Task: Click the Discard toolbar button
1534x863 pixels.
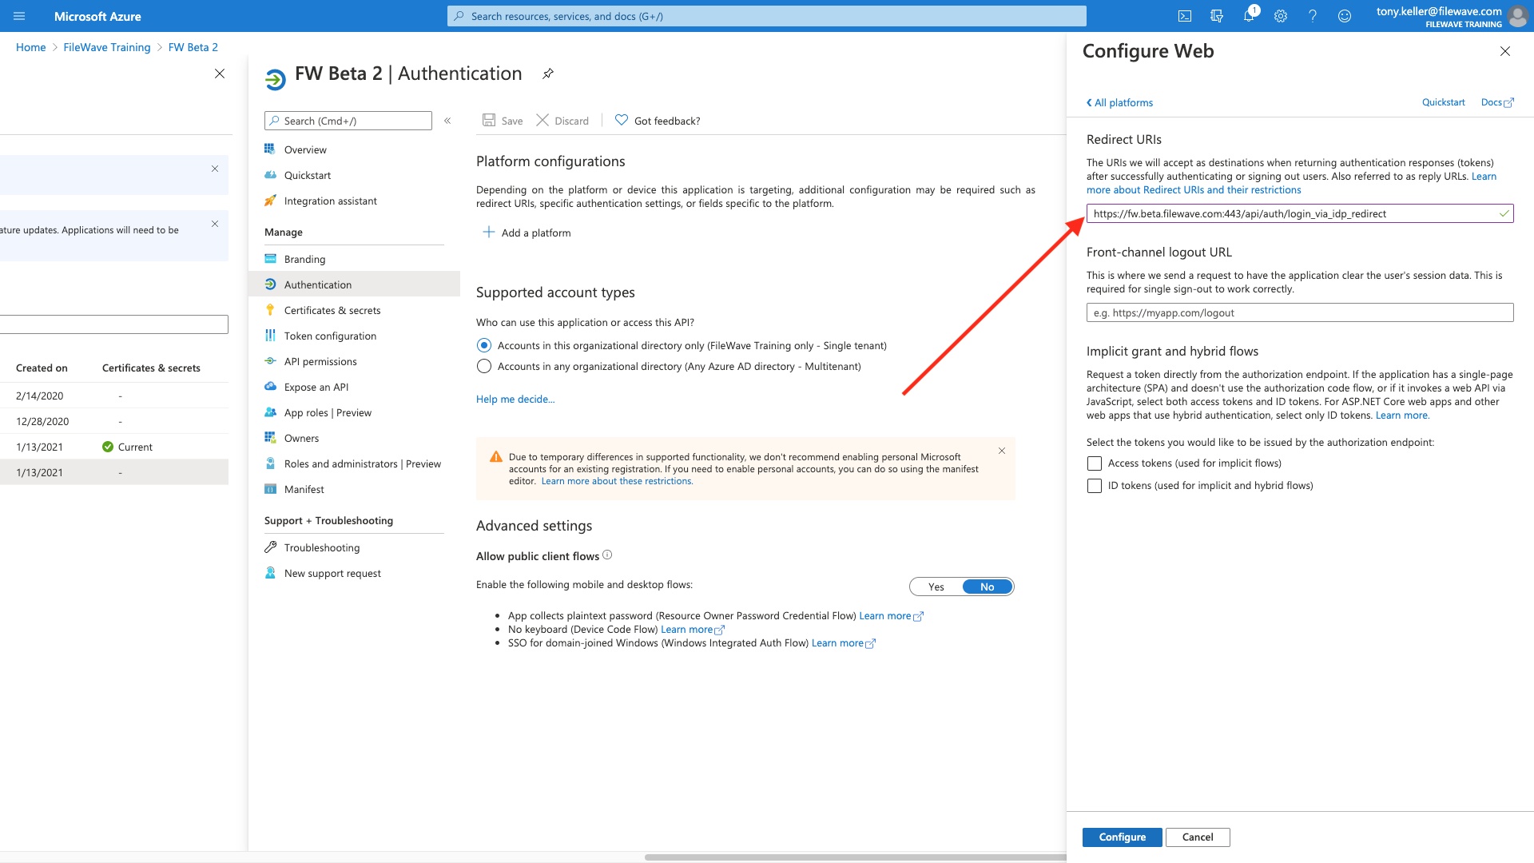Action: pyautogui.click(x=562, y=121)
